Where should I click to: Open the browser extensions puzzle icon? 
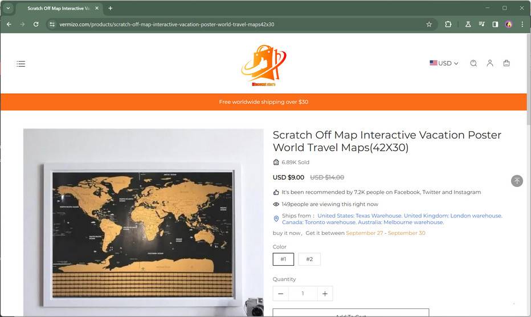[x=448, y=25]
